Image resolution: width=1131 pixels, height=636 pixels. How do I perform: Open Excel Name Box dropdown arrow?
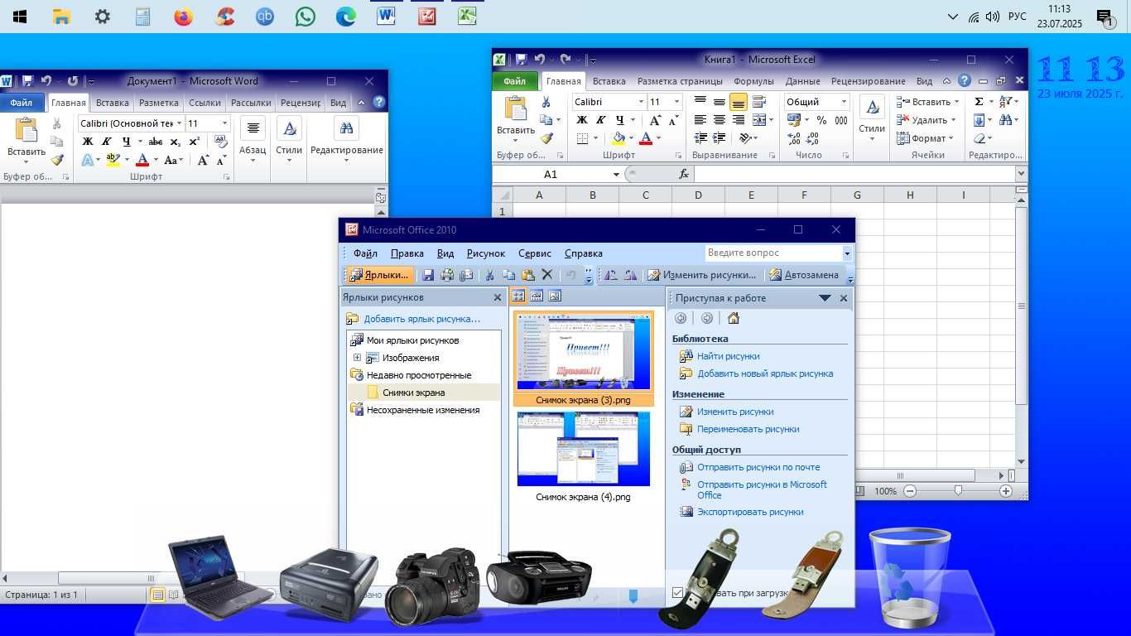pos(616,174)
